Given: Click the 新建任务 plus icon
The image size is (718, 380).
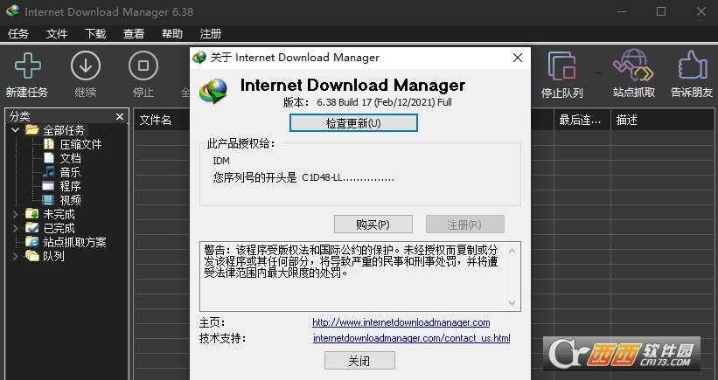Looking at the screenshot, I should tap(27, 66).
